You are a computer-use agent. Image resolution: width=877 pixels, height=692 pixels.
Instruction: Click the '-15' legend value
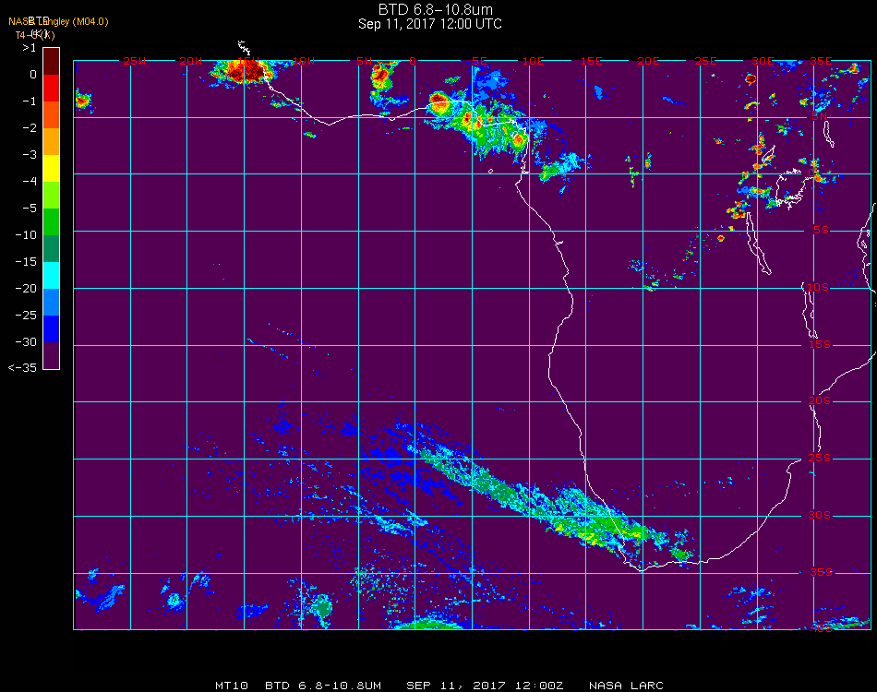click(x=26, y=262)
